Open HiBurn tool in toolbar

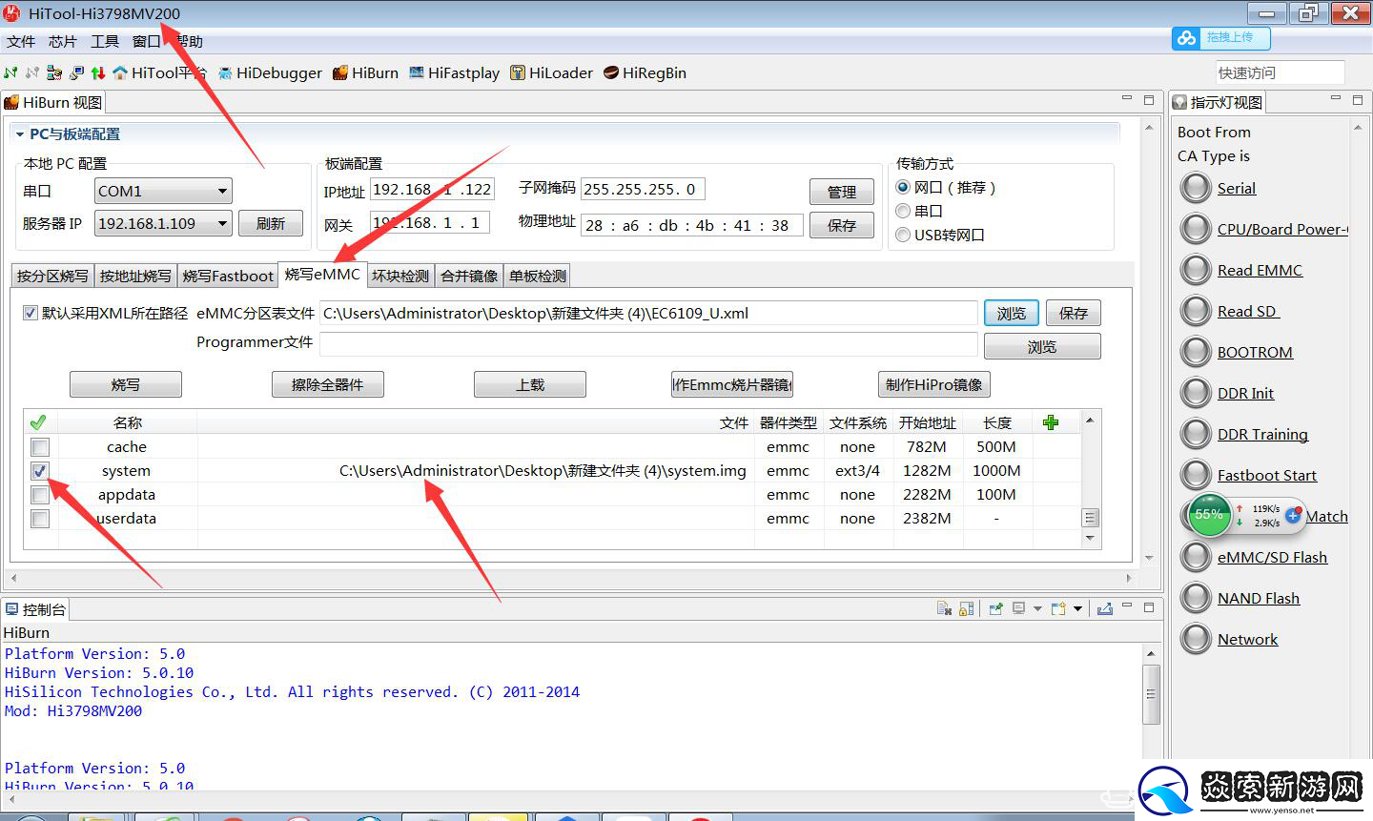tap(365, 72)
